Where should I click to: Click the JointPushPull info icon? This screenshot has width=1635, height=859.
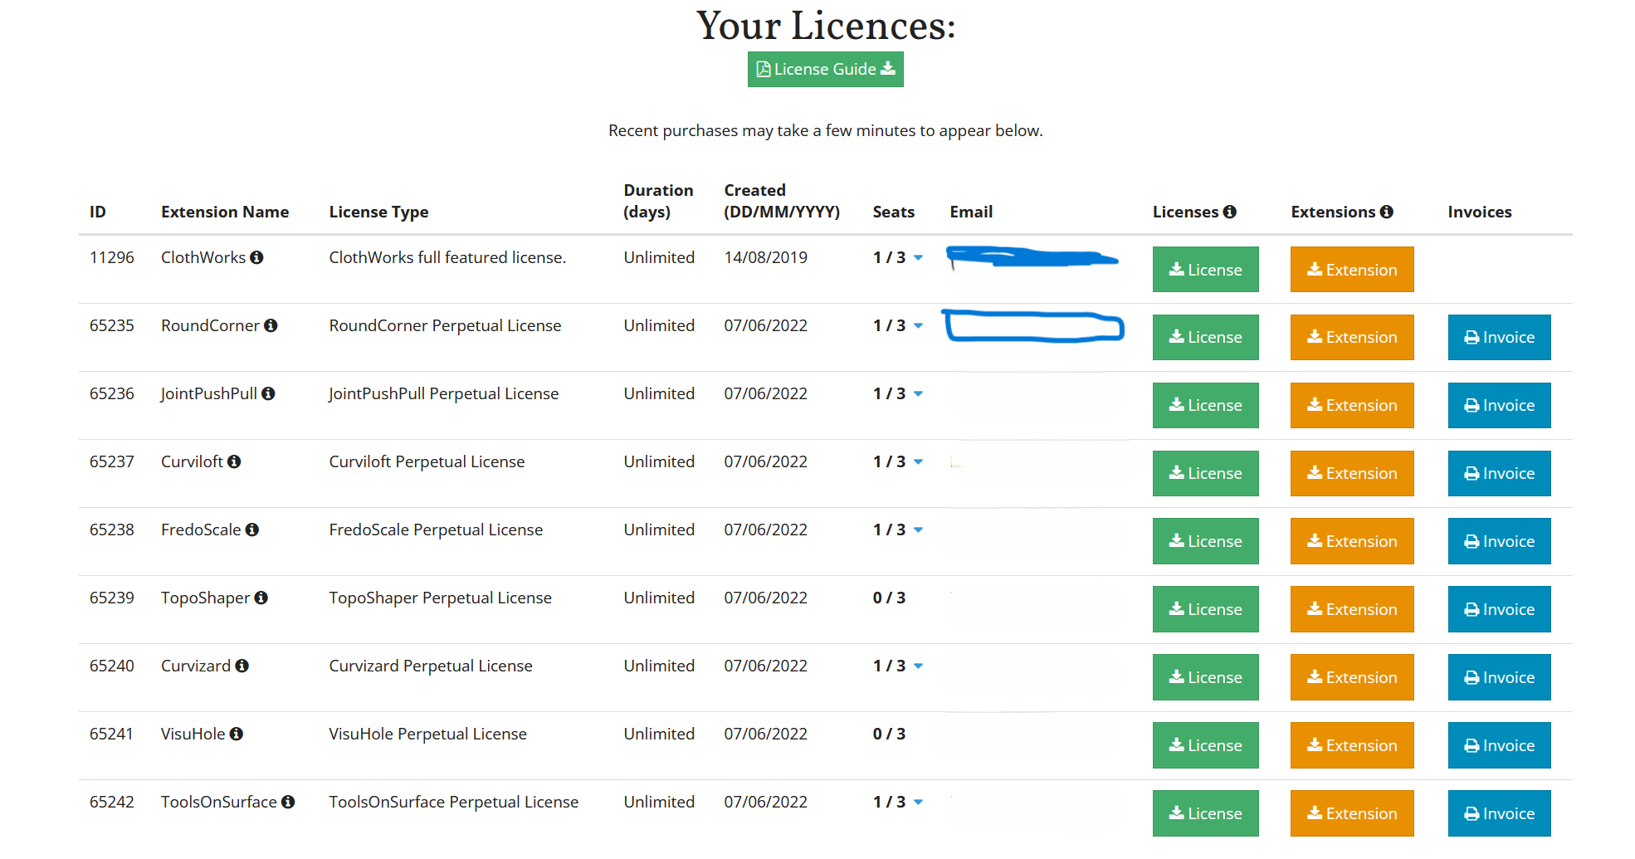point(268,393)
